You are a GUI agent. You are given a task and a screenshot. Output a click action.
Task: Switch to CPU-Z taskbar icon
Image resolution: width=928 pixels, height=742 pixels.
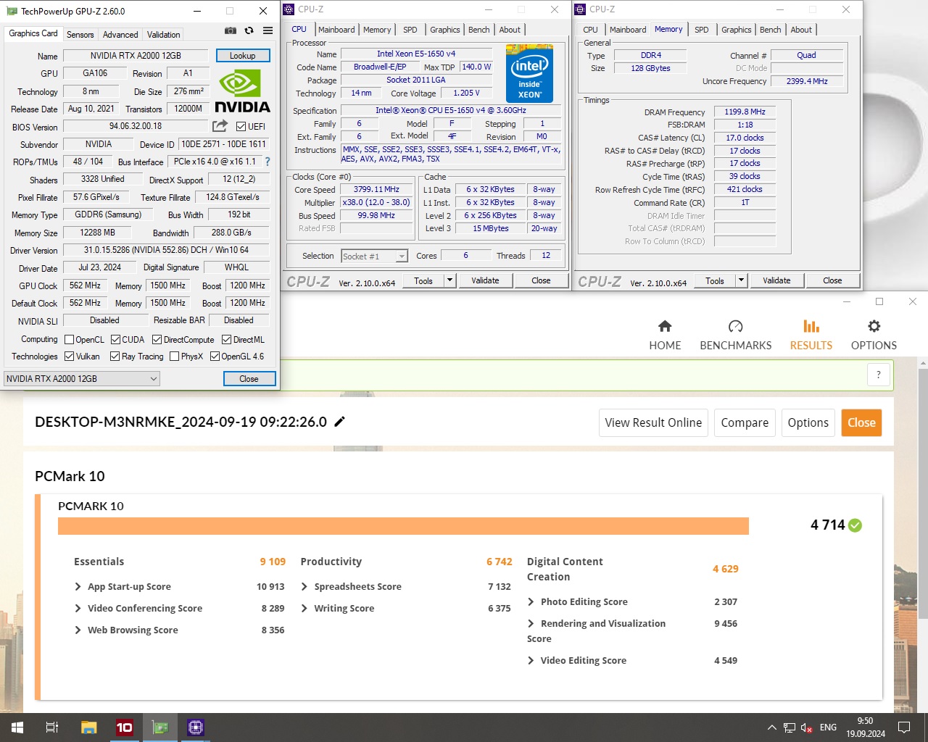click(196, 728)
